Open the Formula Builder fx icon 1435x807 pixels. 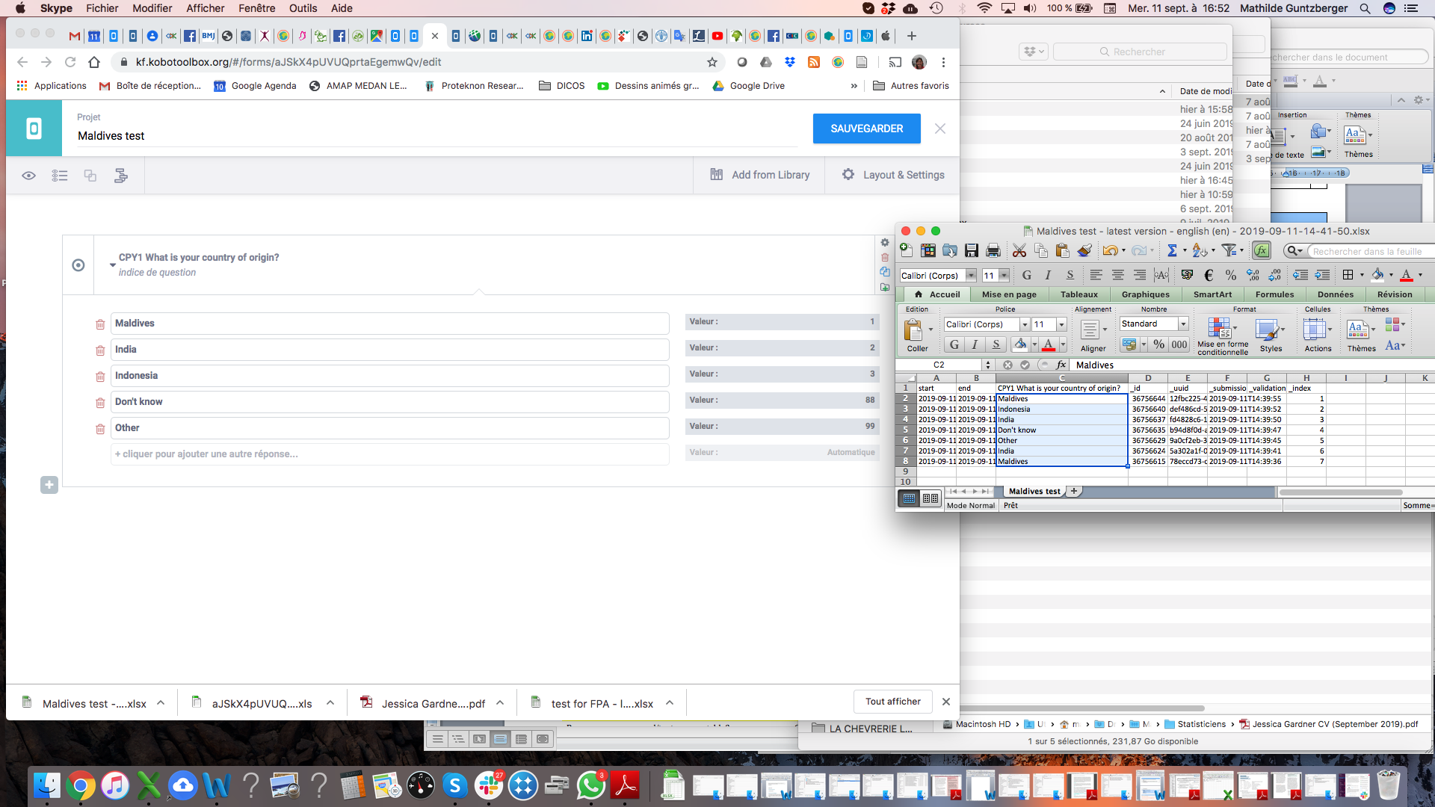(x=1262, y=250)
